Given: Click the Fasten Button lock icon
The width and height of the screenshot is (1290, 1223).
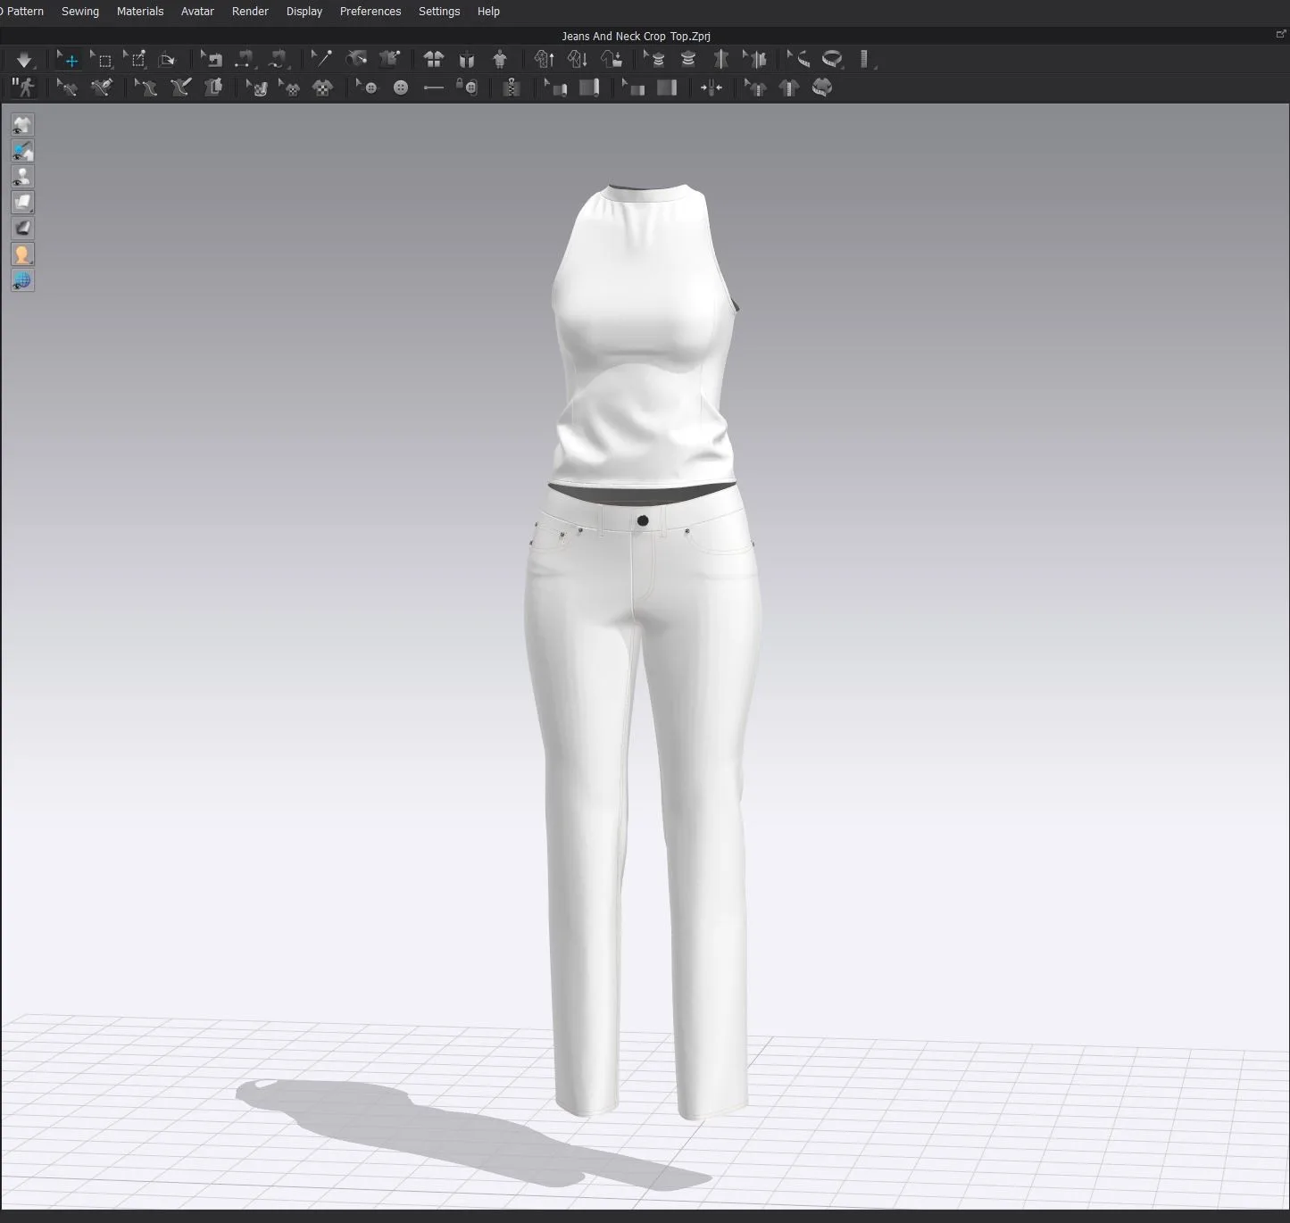Looking at the screenshot, I should tap(467, 87).
